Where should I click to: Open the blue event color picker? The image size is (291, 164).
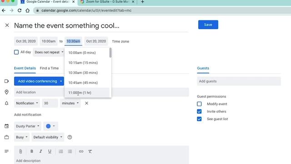(x=50, y=126)
